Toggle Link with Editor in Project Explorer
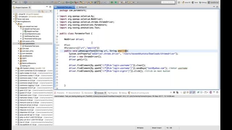This screenshot has height=130, width=232. click(43, 11)
